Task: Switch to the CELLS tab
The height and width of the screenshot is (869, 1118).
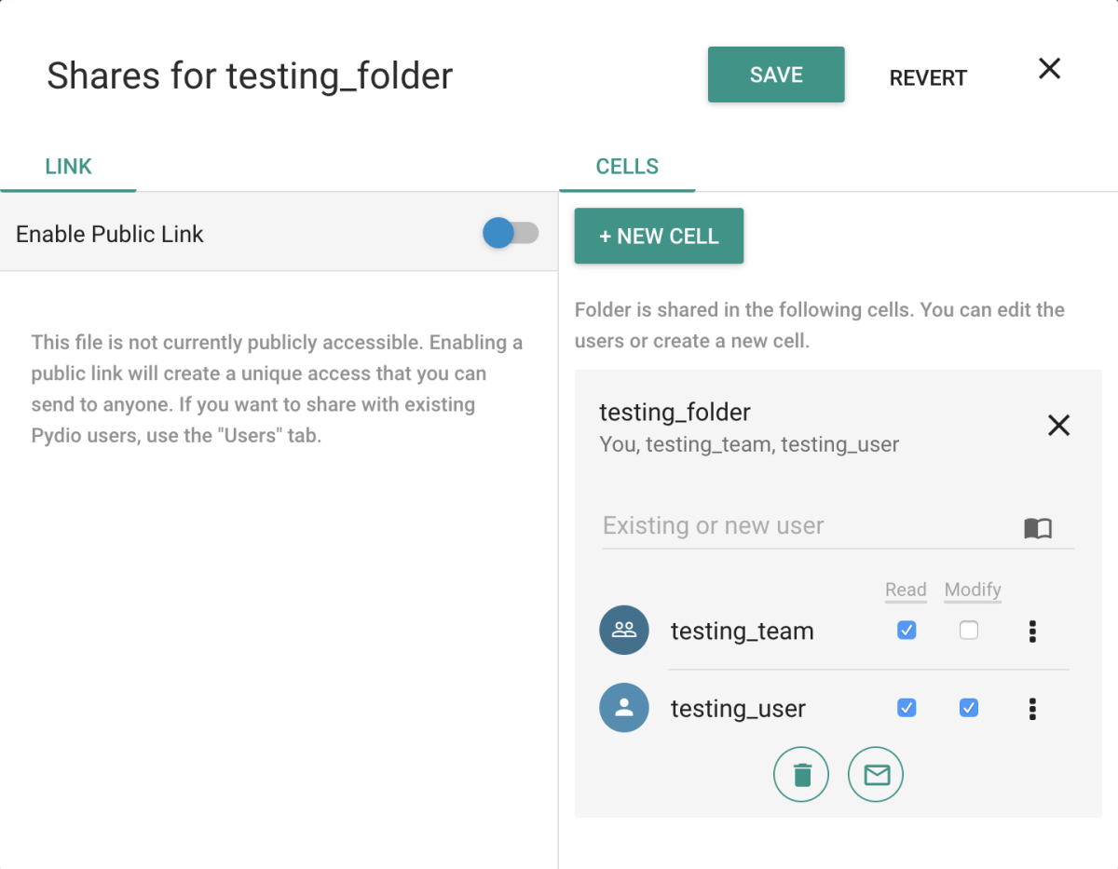Action: (627, 167)
